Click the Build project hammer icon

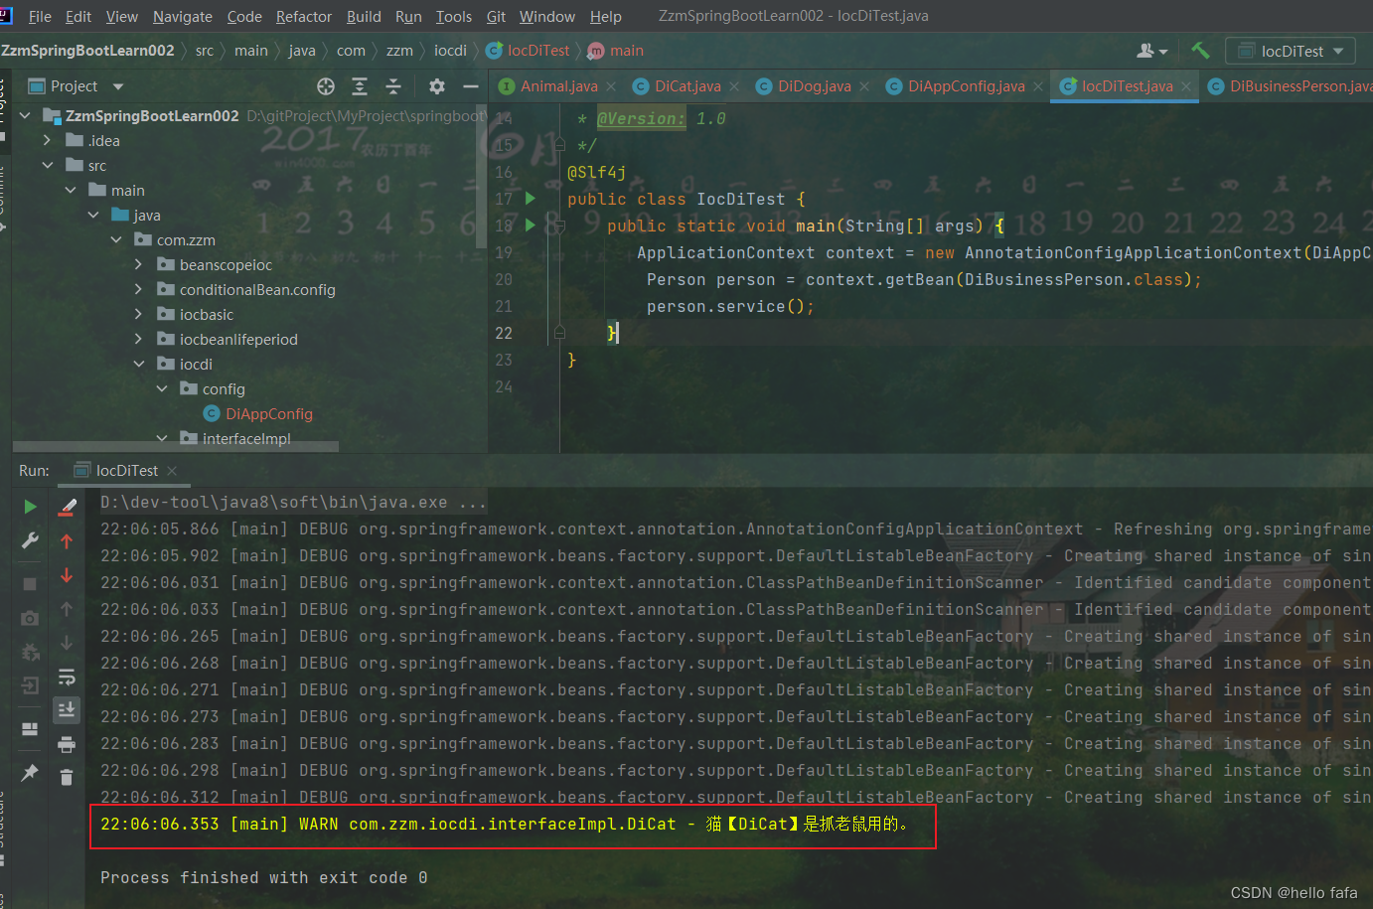(1200, 51)
